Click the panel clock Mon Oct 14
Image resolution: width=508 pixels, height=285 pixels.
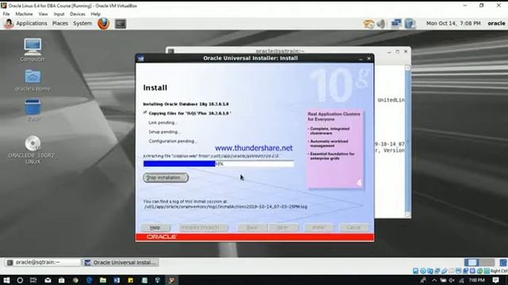453,23
